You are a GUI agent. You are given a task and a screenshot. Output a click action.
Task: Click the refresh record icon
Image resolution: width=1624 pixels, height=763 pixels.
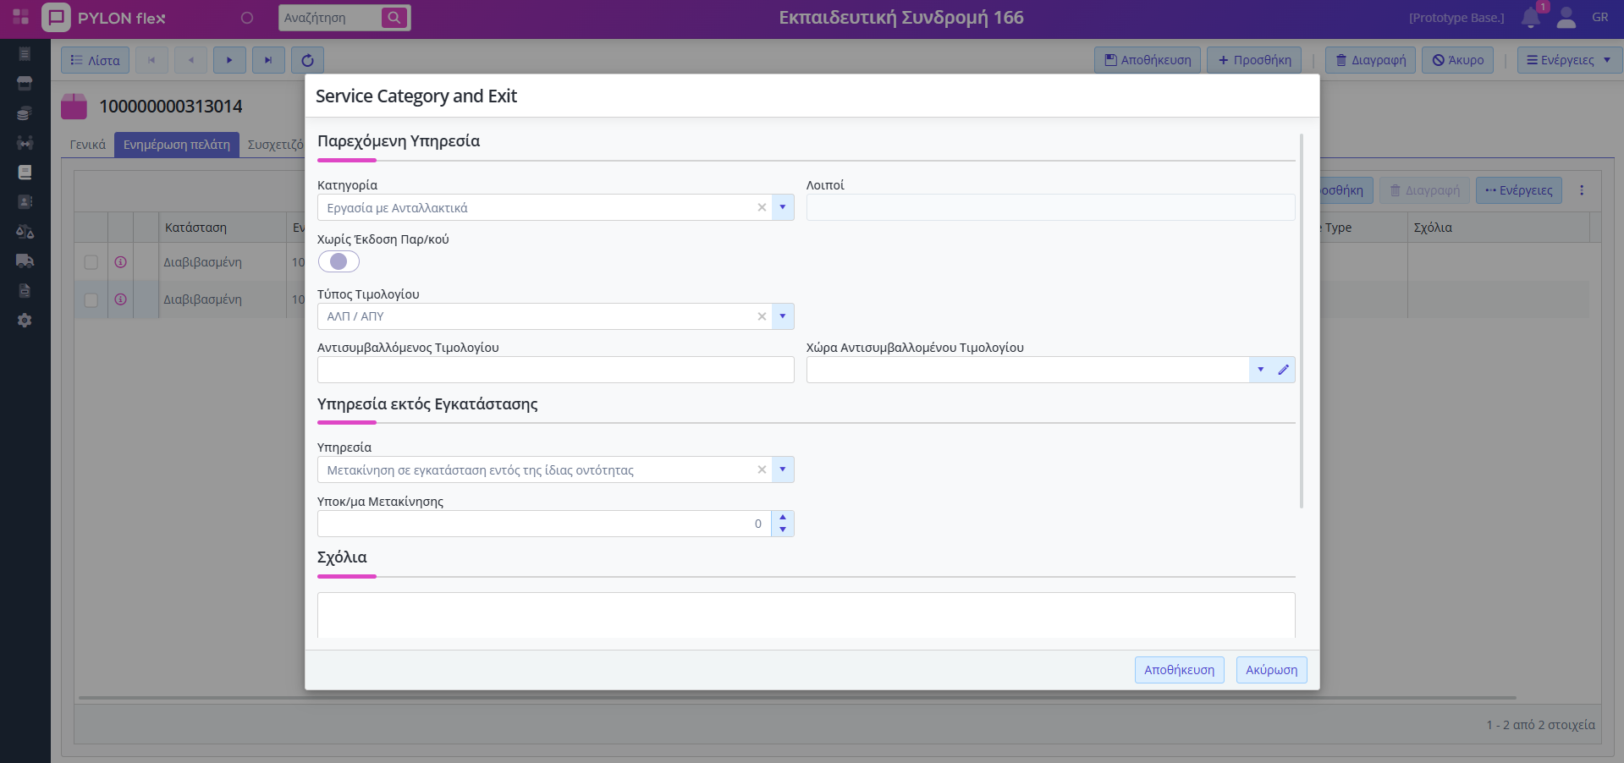pyautogui.click(x=307, y=60)
